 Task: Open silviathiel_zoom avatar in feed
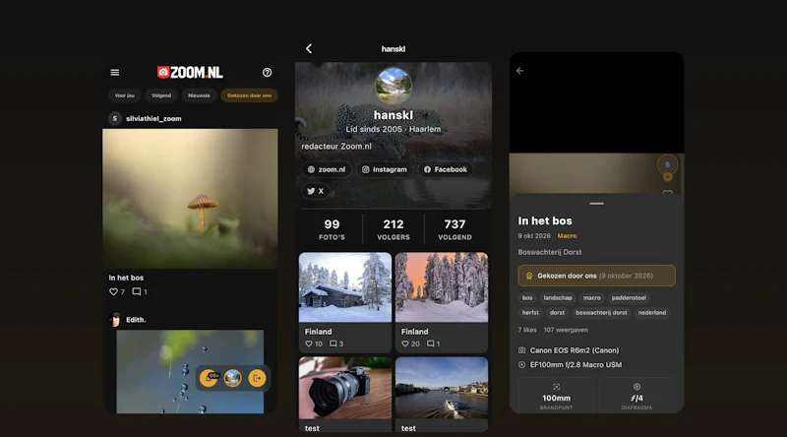coord(114,118)
